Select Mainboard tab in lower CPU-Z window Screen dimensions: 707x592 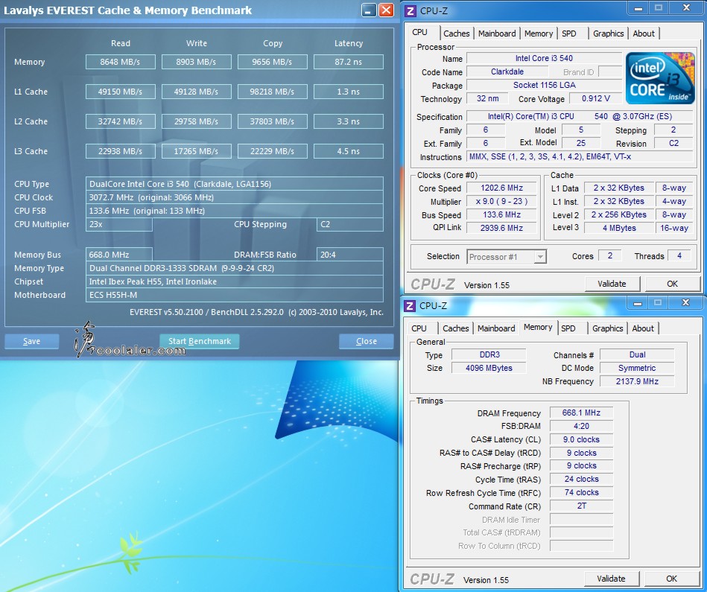point(496,328)
